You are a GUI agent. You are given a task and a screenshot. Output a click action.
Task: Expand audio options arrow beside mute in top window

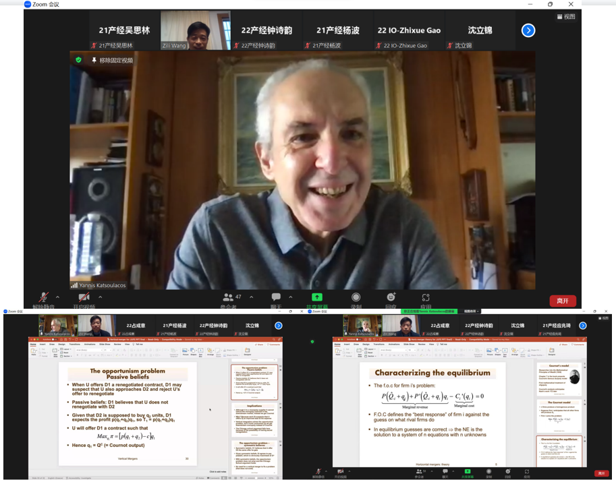pyautogui.click(x=58, y=297)
